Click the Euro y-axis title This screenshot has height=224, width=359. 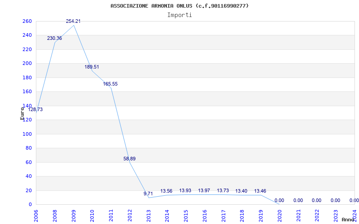point(22,113)
